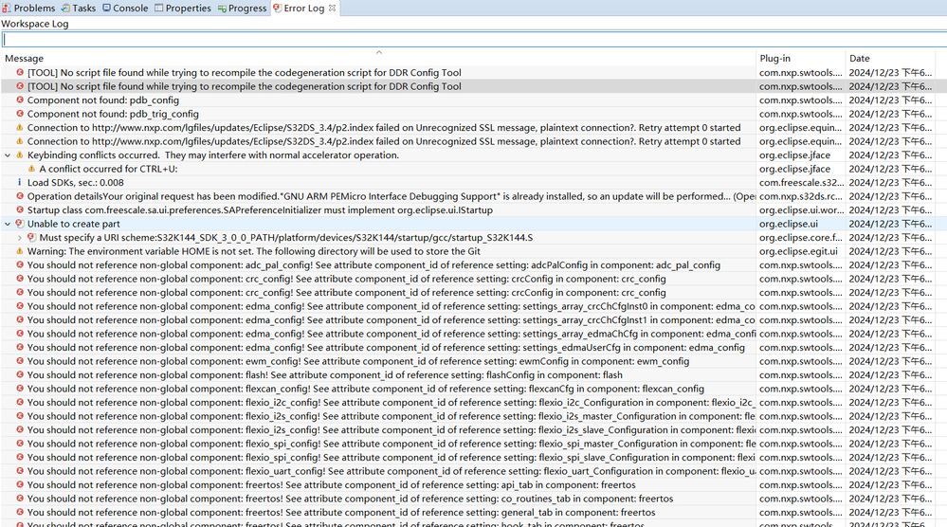Collapse the Keybinding conflicts occurred entry

(8, 155)
